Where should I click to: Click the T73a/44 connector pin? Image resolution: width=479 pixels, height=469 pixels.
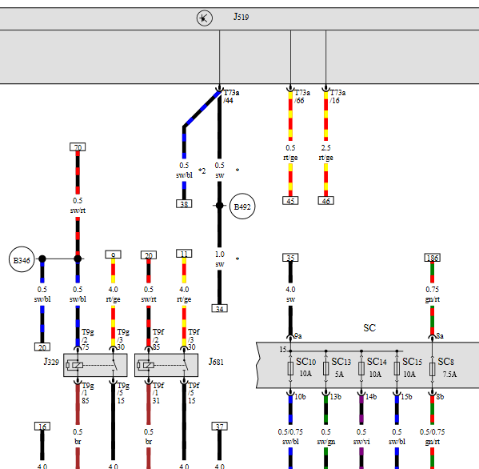pyautogui.click(x=219, y=89)
